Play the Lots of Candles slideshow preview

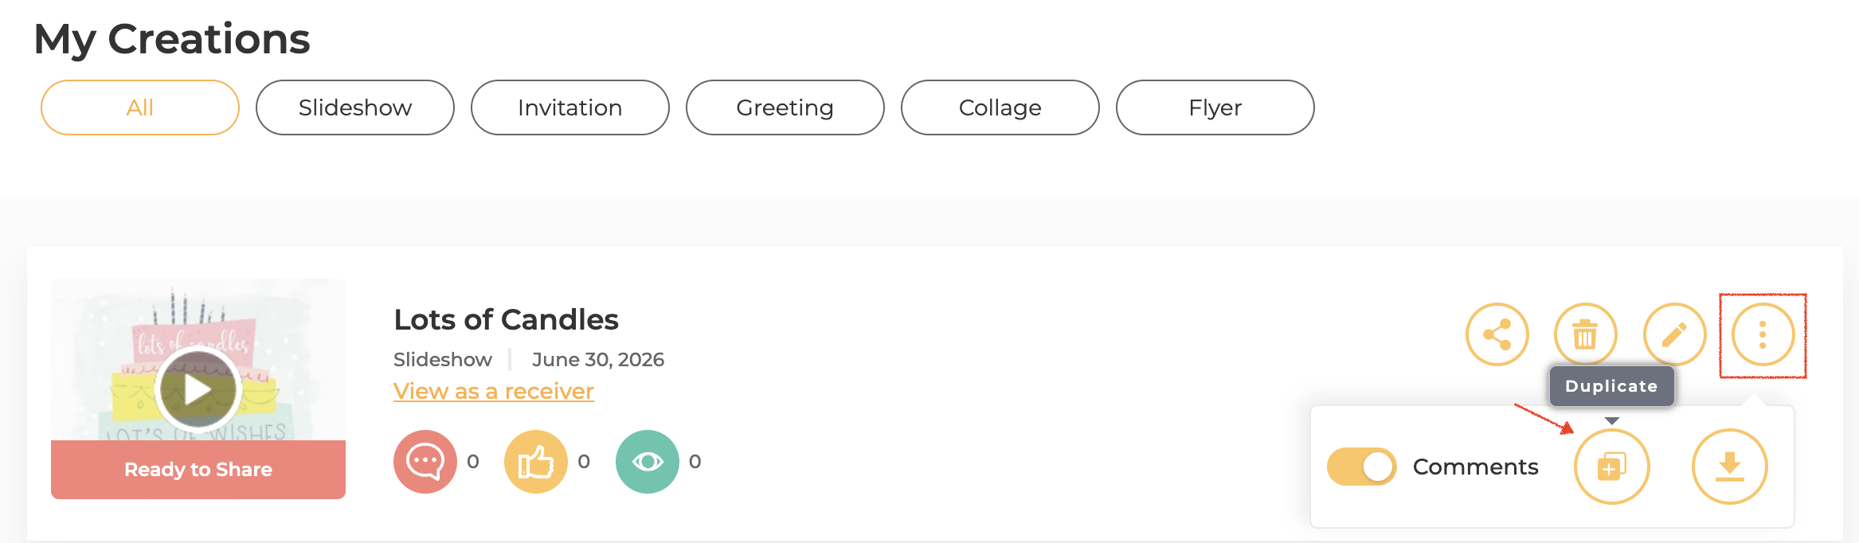198,389
